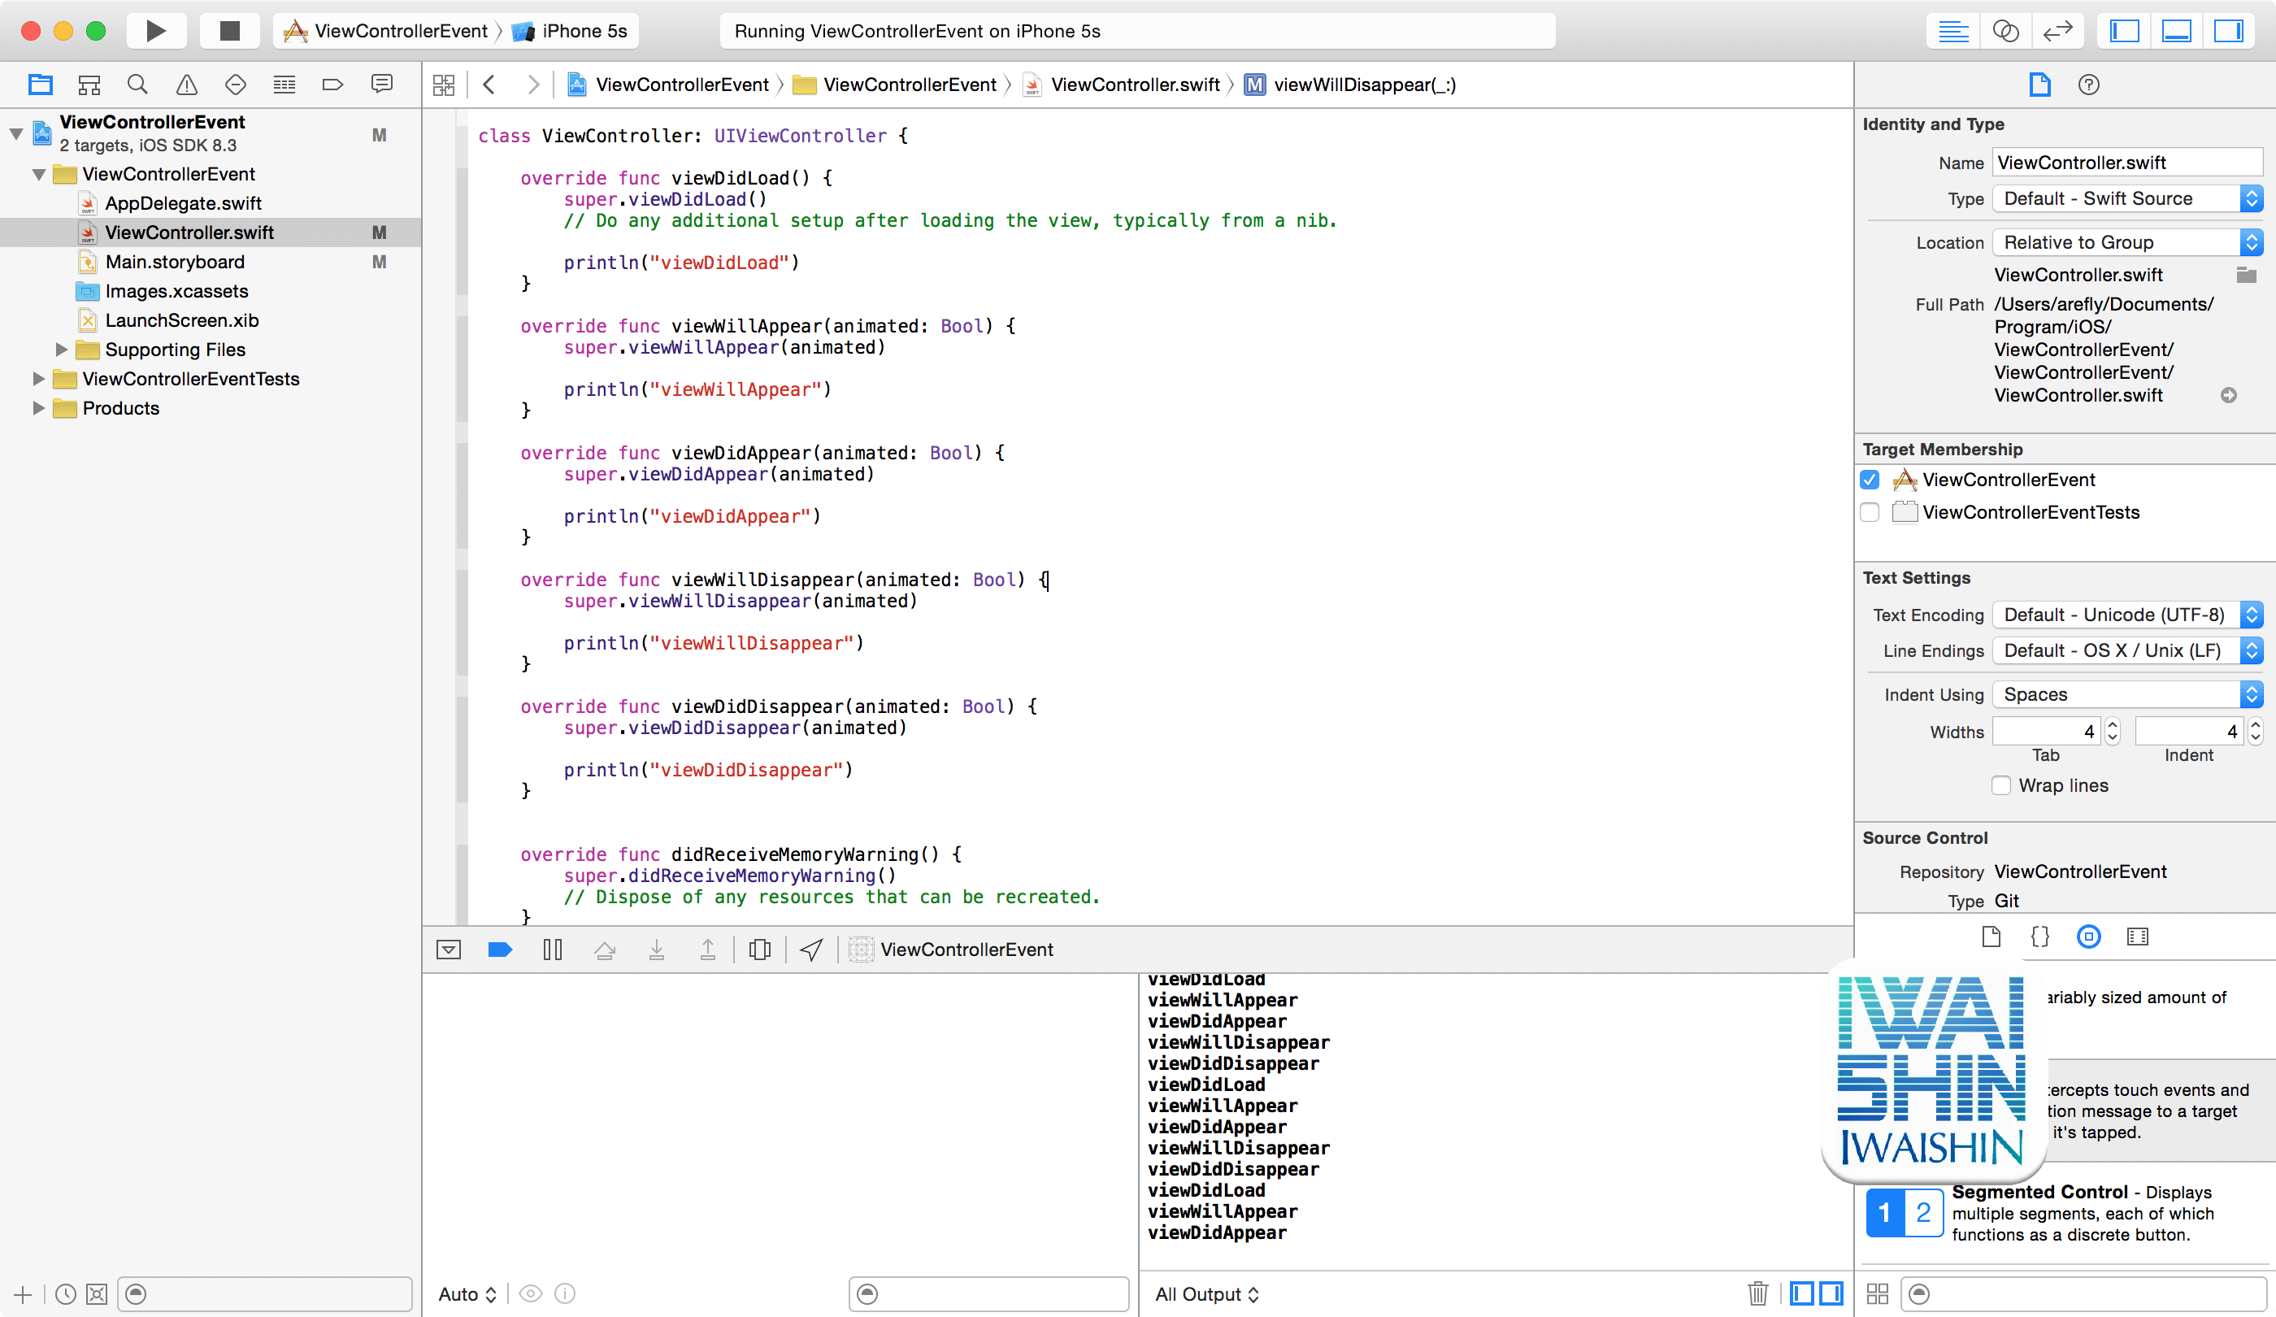Open Indent Using Spaces dropdown
Image resolution: width=2276 pixels, height=1317 pixels.
(x=2127, y=693)
